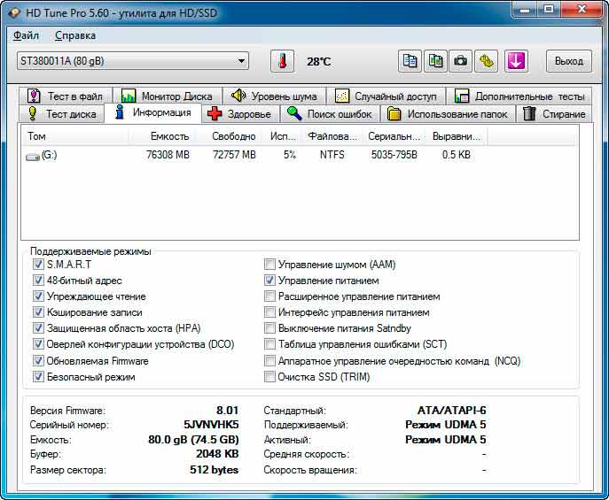Open the Дополнительные тесты tab
This screenshot has width=609, height=500.
(x=519, y=96)
